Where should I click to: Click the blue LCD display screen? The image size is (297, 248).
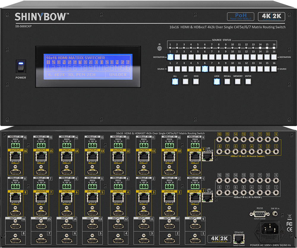coord(88,67)
